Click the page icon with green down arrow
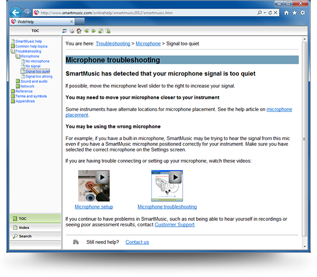Viewport: 317px width, 277px height. [x=108, y=31]
